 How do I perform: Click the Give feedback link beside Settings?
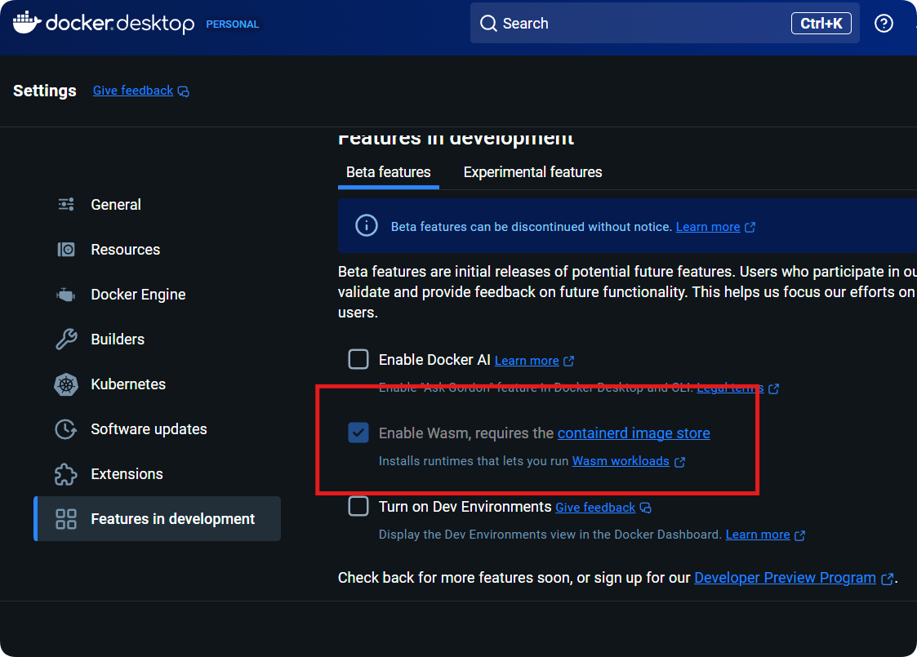pyautogui.click(x=133, y=91)
